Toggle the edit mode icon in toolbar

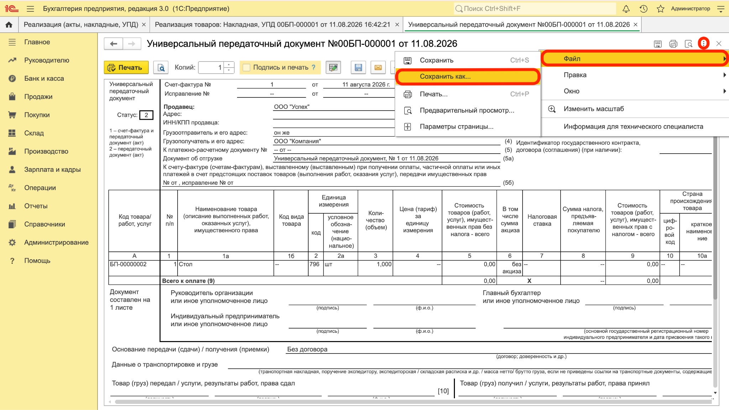(333, 67)
